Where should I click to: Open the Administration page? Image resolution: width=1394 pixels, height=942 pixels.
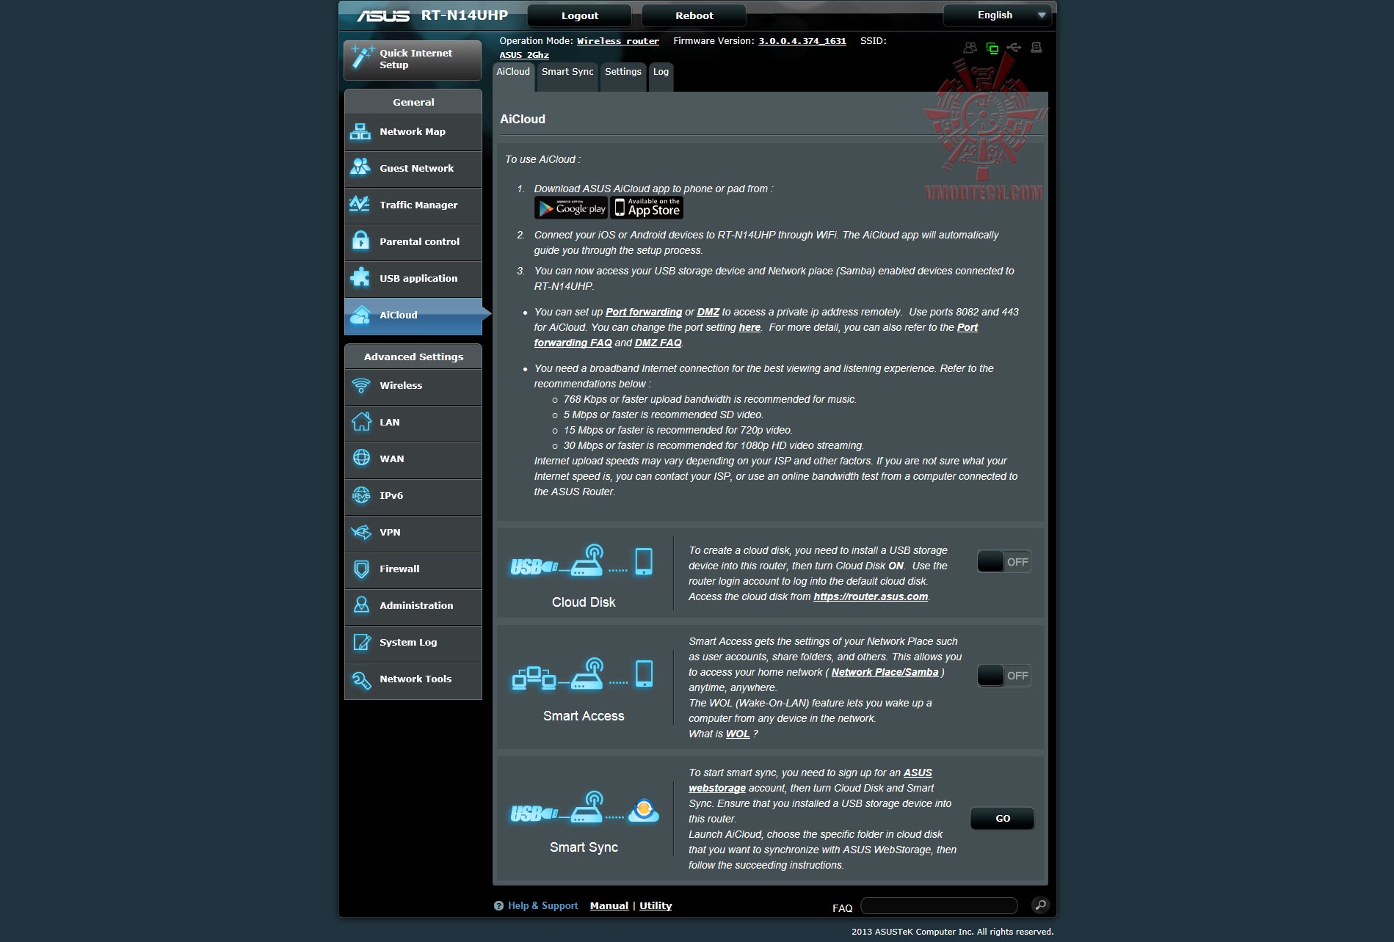tap(413, 606)
